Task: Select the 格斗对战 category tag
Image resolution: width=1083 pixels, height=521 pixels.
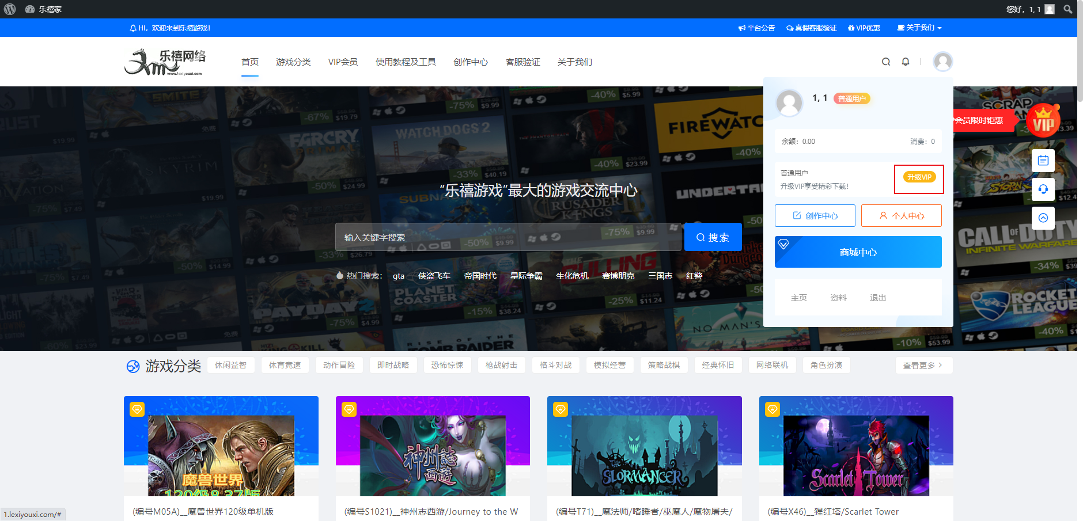Action: point(555,365)
